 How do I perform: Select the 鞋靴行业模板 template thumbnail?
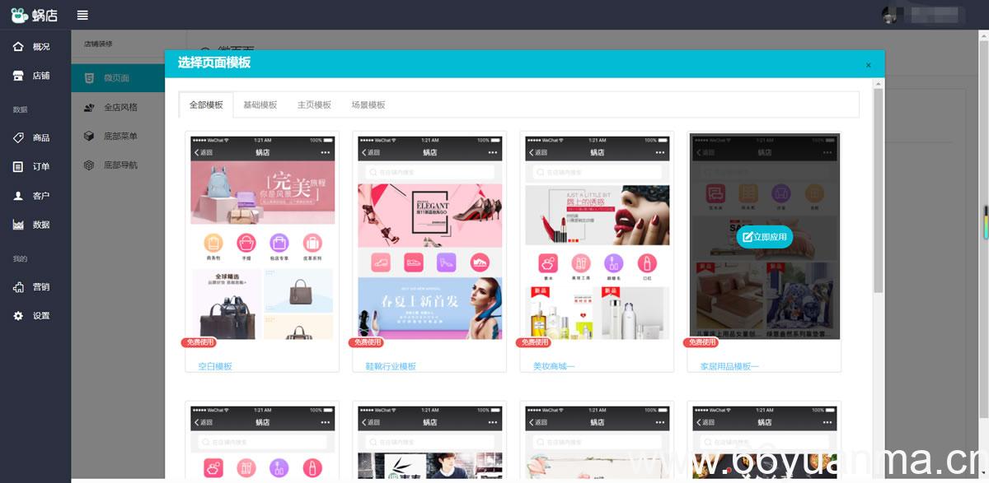pyautogui.click(x=430, y=236)
